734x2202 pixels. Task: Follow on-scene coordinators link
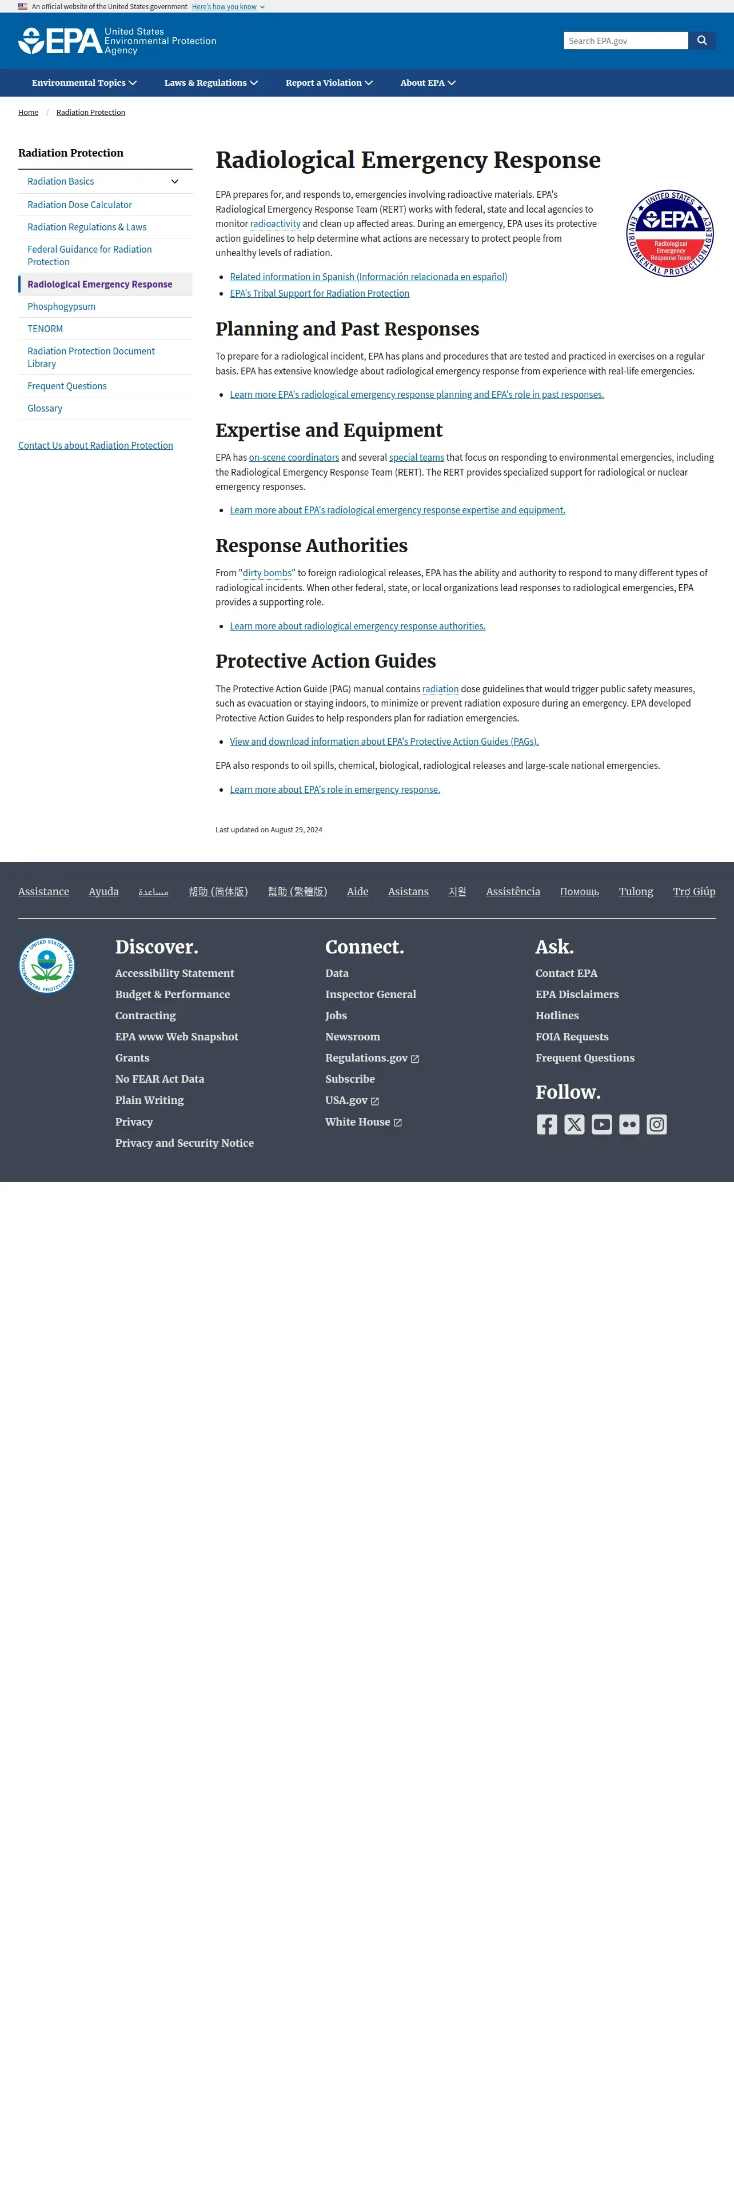coord(294,457)
